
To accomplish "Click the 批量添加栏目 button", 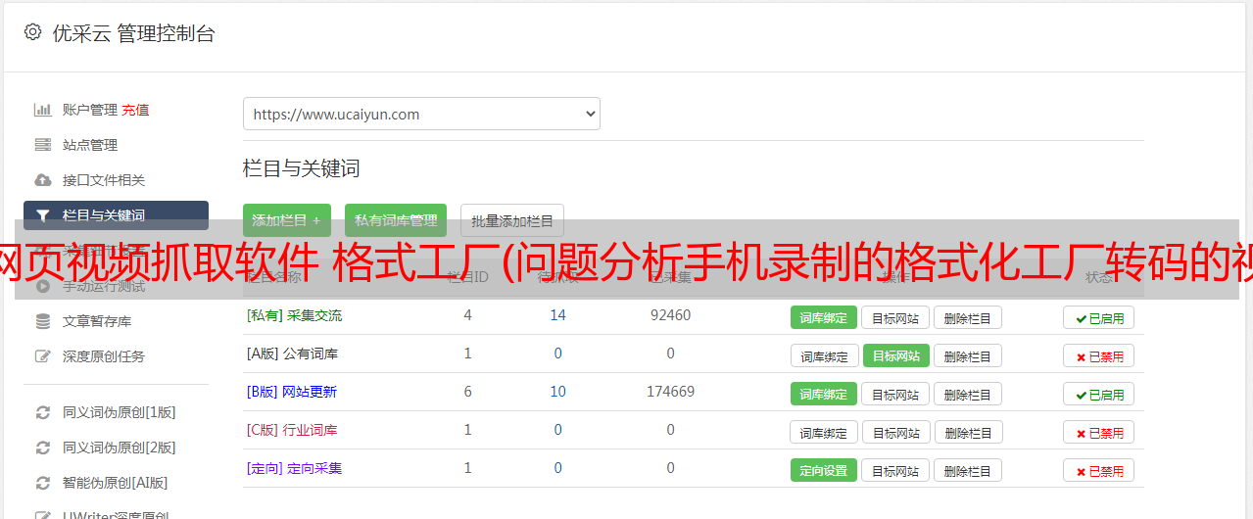I will [x=512, y=220].
